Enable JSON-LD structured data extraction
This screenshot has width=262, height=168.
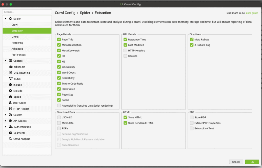tap(59, 118)
